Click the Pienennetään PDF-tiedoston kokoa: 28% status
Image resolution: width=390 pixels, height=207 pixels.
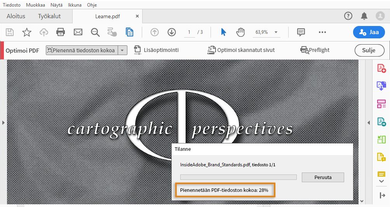[224, 190]
